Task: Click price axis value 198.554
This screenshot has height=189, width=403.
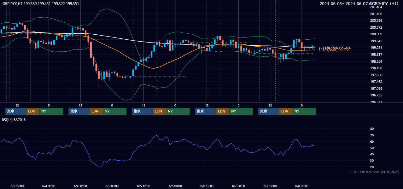Action: tap(376, 61)
